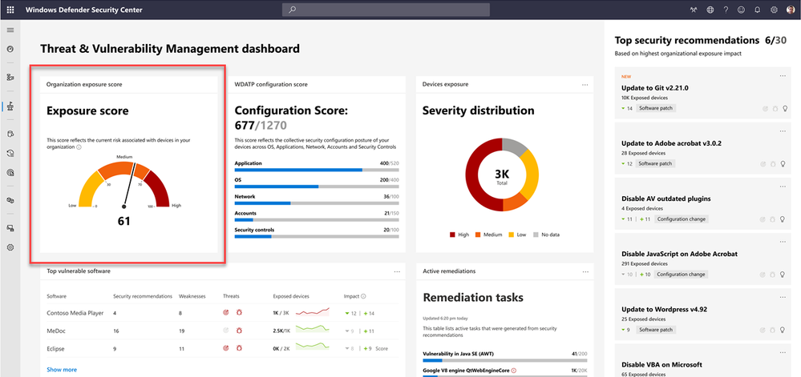Select the highlighted Threat & Vulnerability sidebar icon
Screen dimensions: 801x377
10,106
